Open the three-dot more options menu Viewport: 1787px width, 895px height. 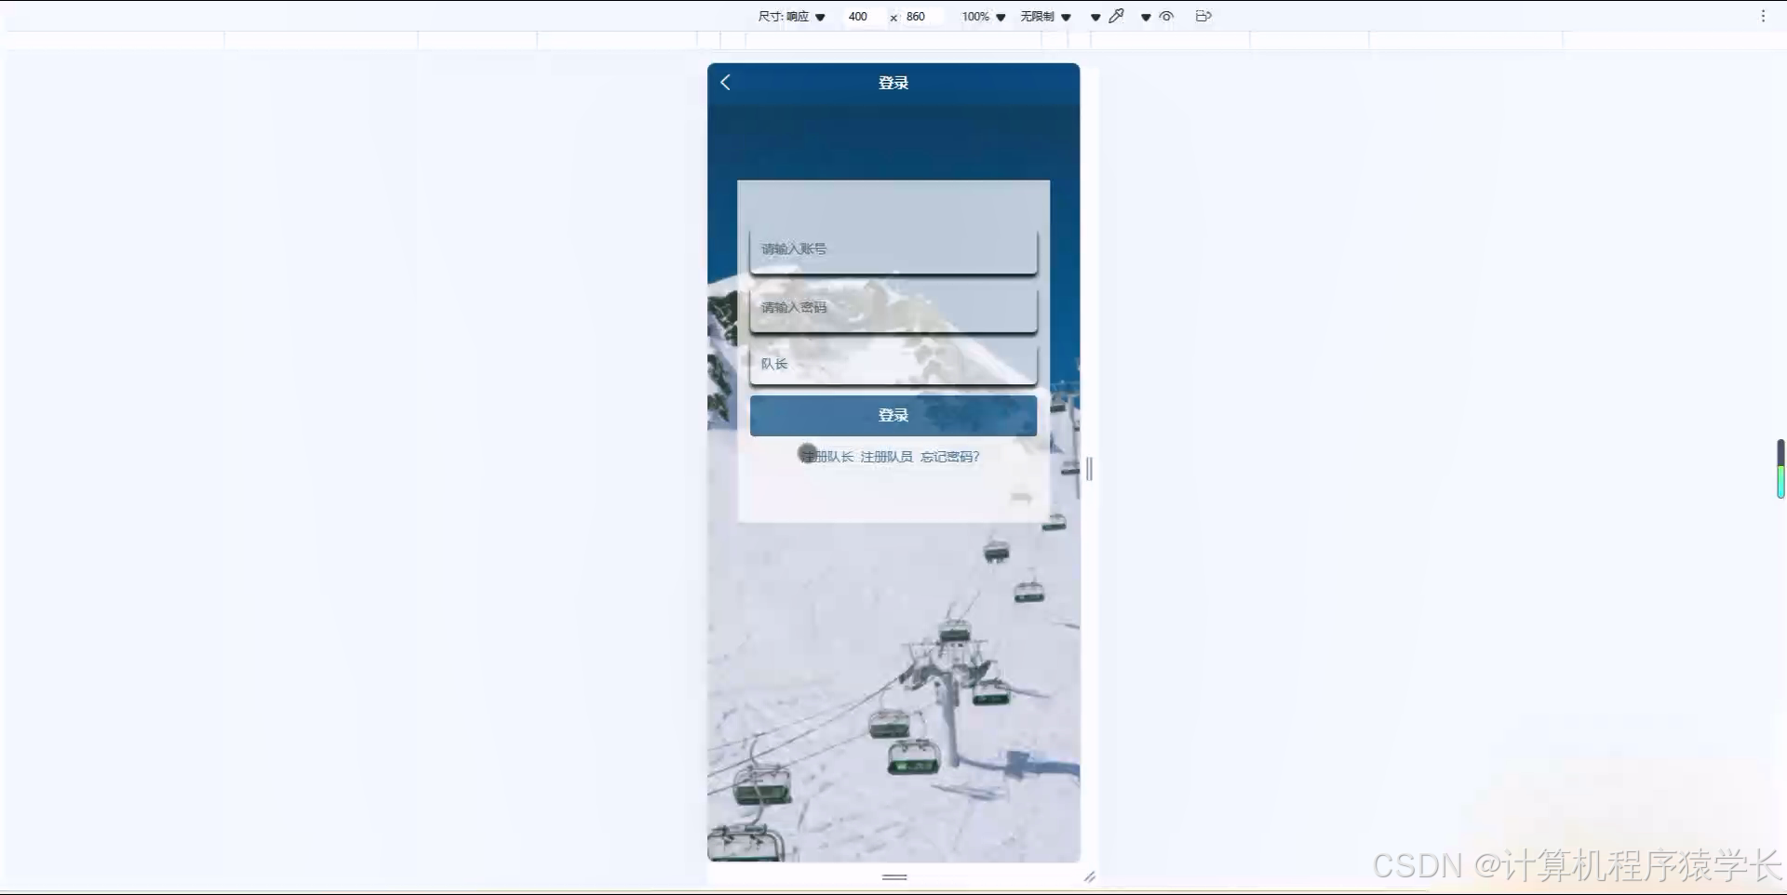coord(1763,16)
